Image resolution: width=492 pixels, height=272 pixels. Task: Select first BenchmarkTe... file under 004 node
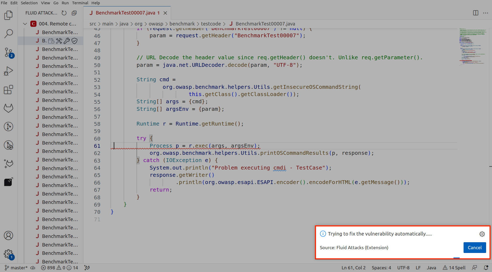point(60,32)
